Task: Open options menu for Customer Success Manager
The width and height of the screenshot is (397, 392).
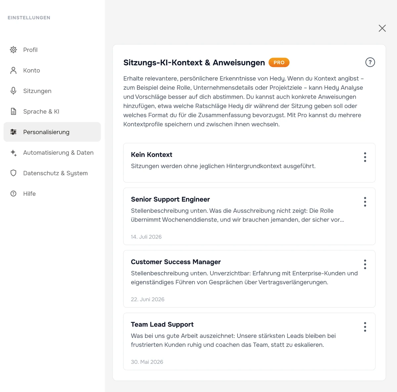Action: pos(365,264)
